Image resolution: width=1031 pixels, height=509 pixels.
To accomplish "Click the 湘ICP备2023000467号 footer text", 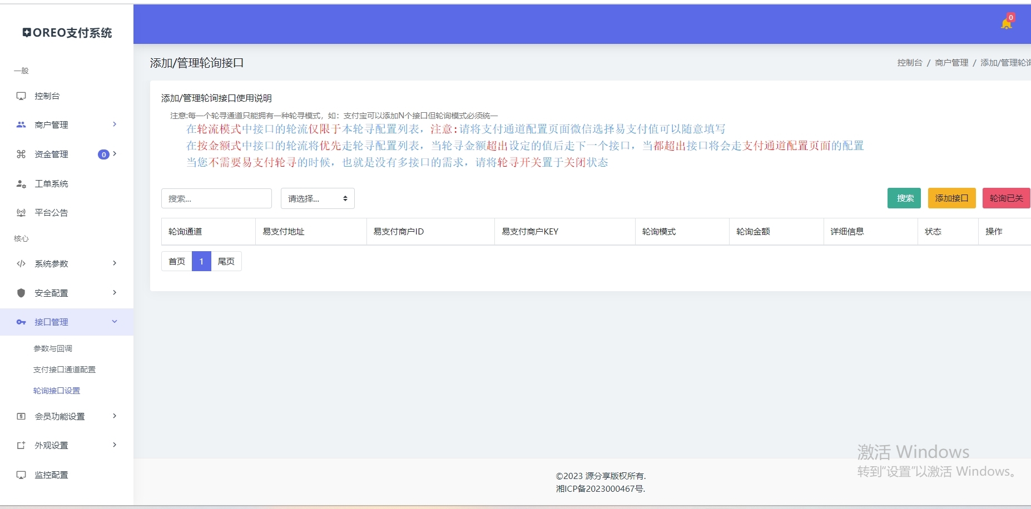I will (601, 489).
